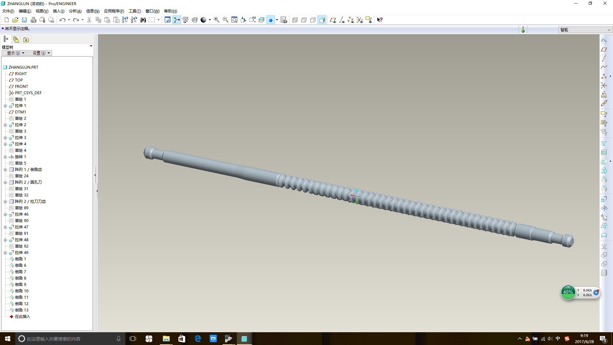Click the 显示 button in model tree
Screen dimensions: 613x345
[14, 53]
